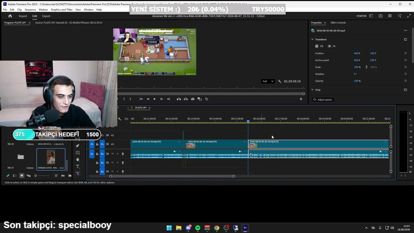Click the Insert edit button in monitor
Screen dimensions: 414x233
(179, 99)
